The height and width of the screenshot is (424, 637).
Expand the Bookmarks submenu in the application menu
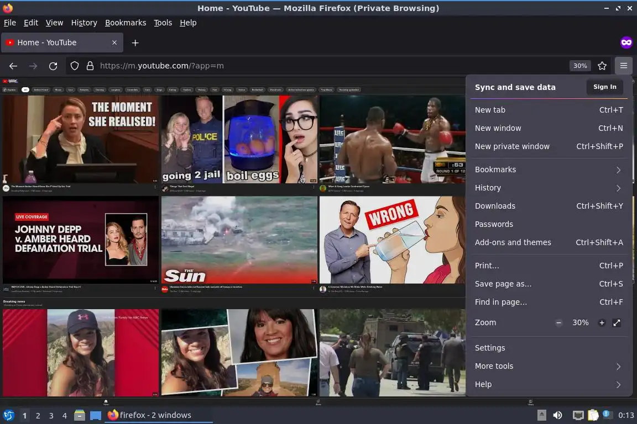click(548, 169)
